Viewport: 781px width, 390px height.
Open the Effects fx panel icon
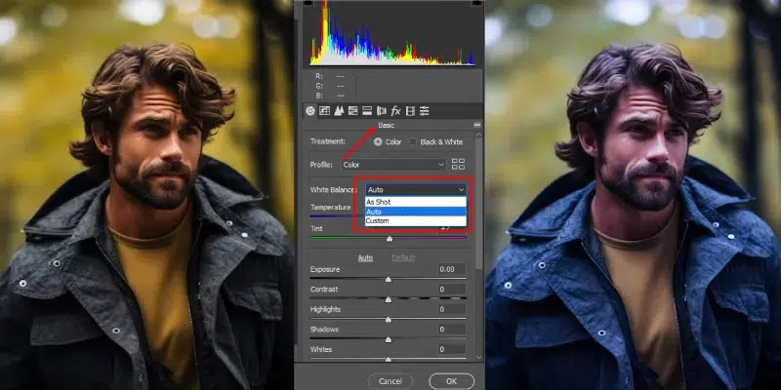[x=396, y=111]
